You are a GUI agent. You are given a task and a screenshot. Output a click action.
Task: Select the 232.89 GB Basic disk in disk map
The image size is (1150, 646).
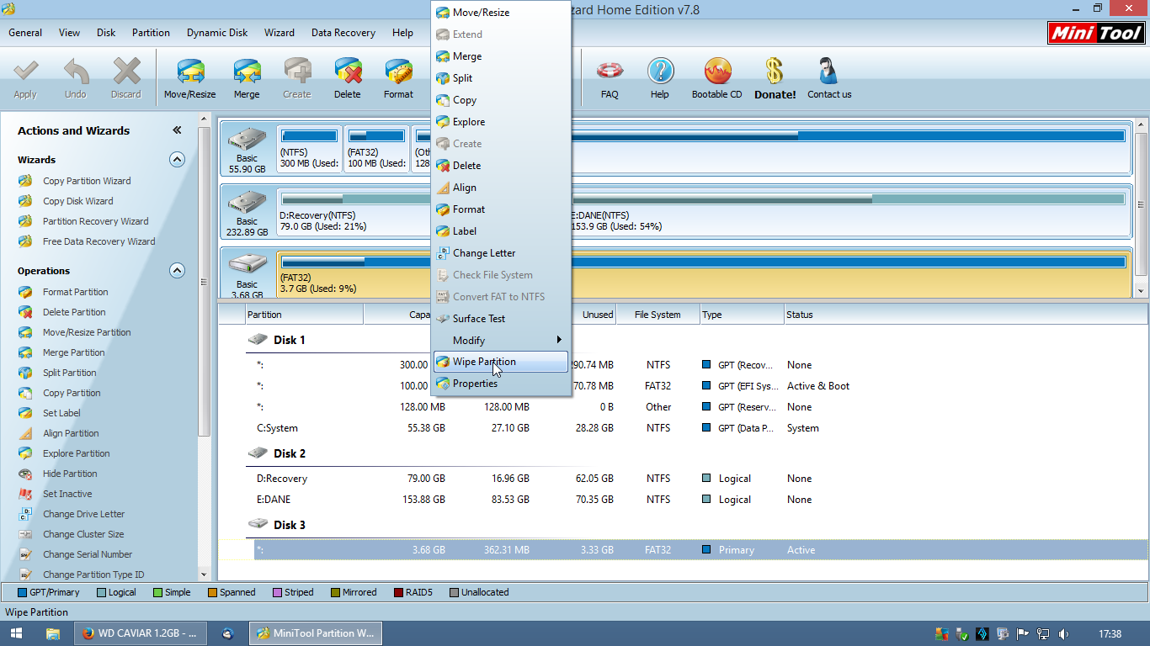248,213
